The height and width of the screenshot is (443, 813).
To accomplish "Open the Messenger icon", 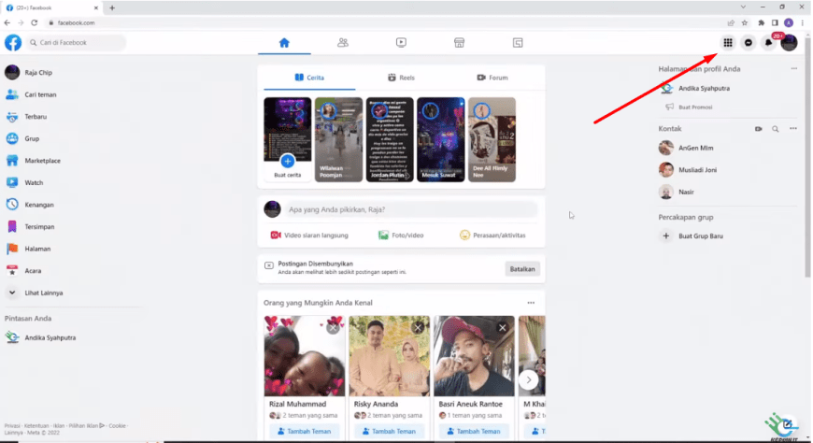I will (x=749, y=43).
